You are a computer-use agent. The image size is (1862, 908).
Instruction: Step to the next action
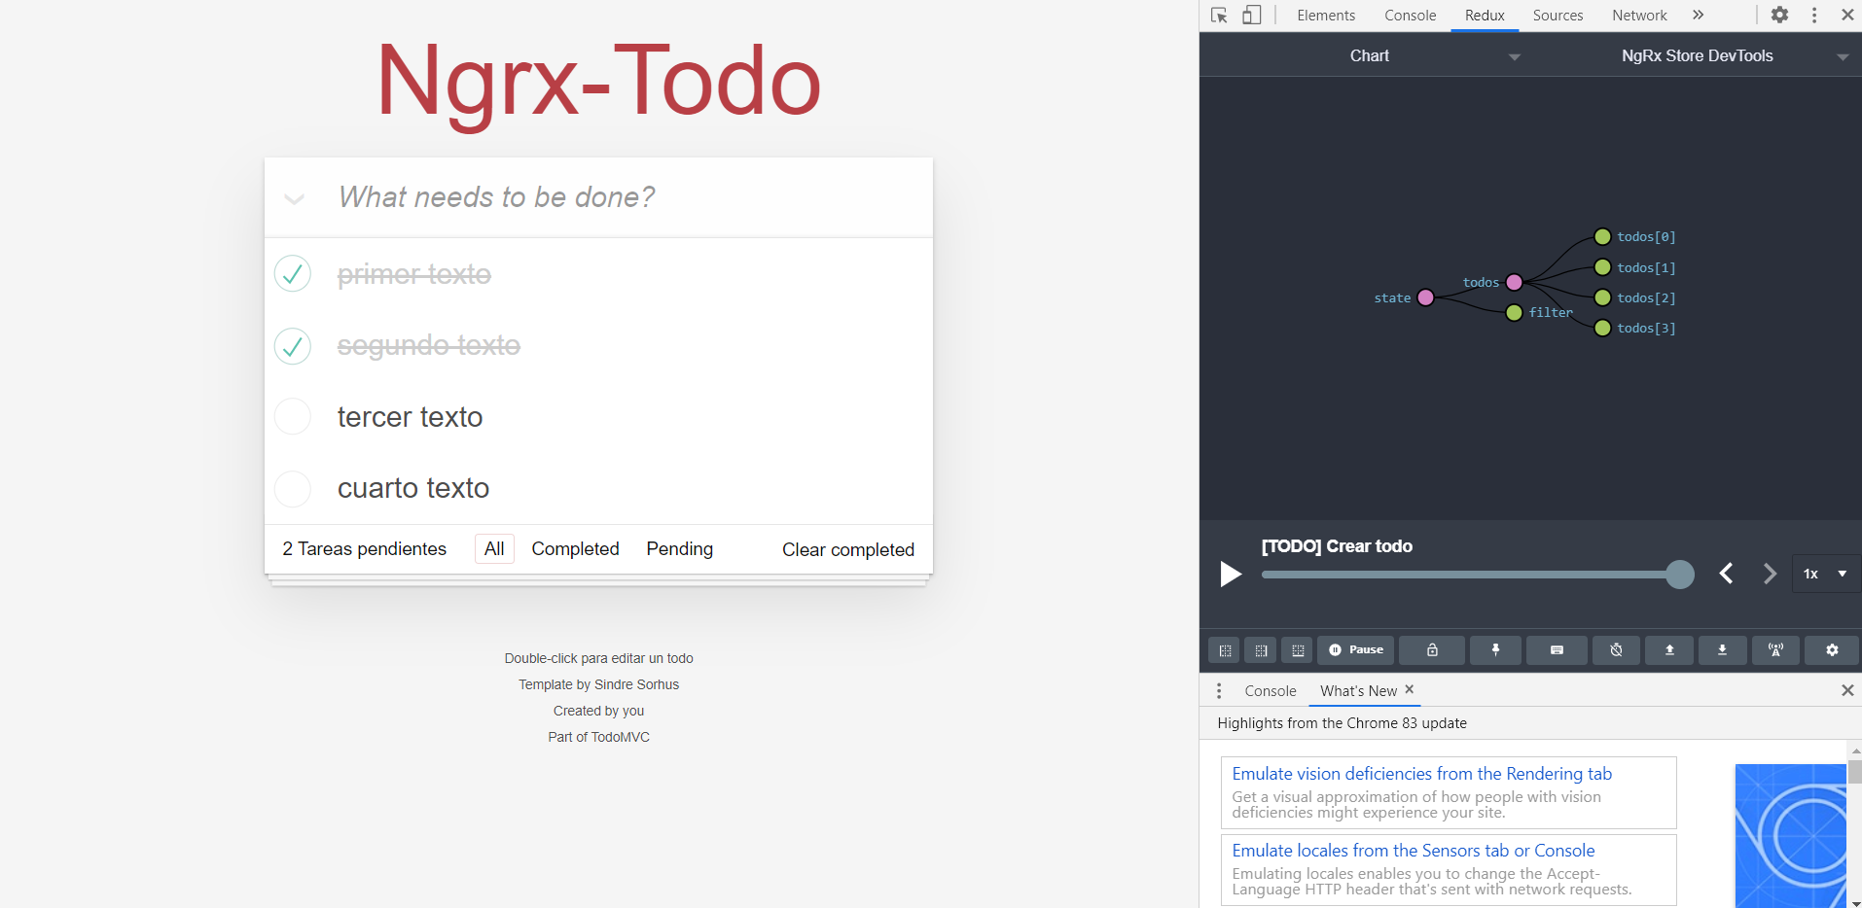point(1770,574)
